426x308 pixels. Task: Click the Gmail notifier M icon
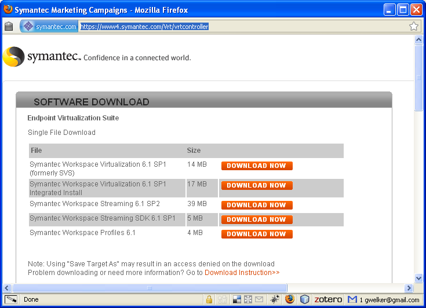pos(352,299)
